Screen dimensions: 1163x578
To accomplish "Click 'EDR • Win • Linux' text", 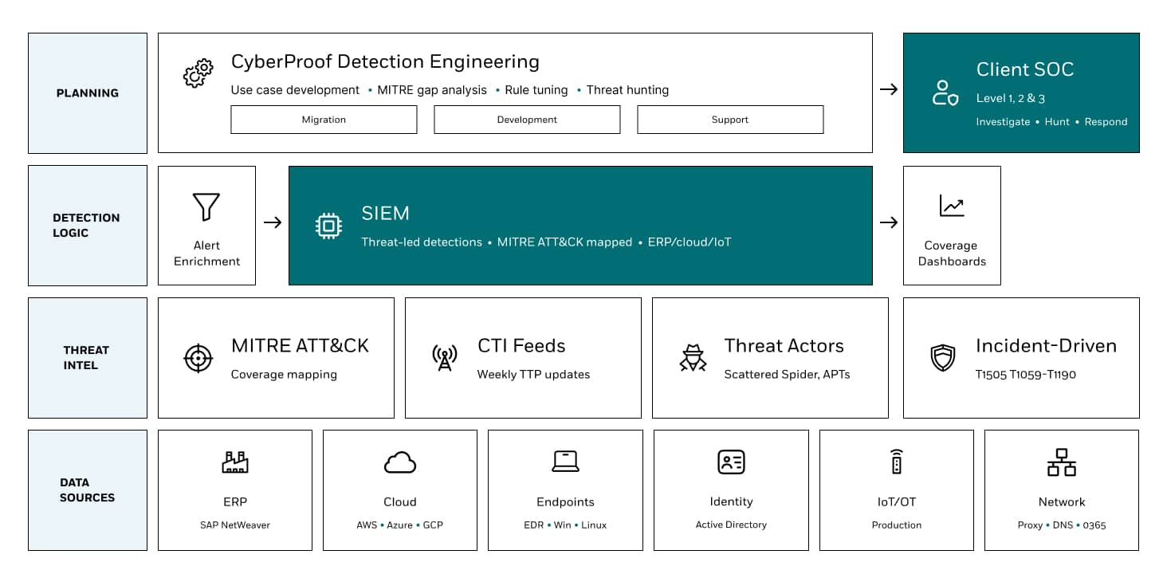I will click(x=565, y=525).
